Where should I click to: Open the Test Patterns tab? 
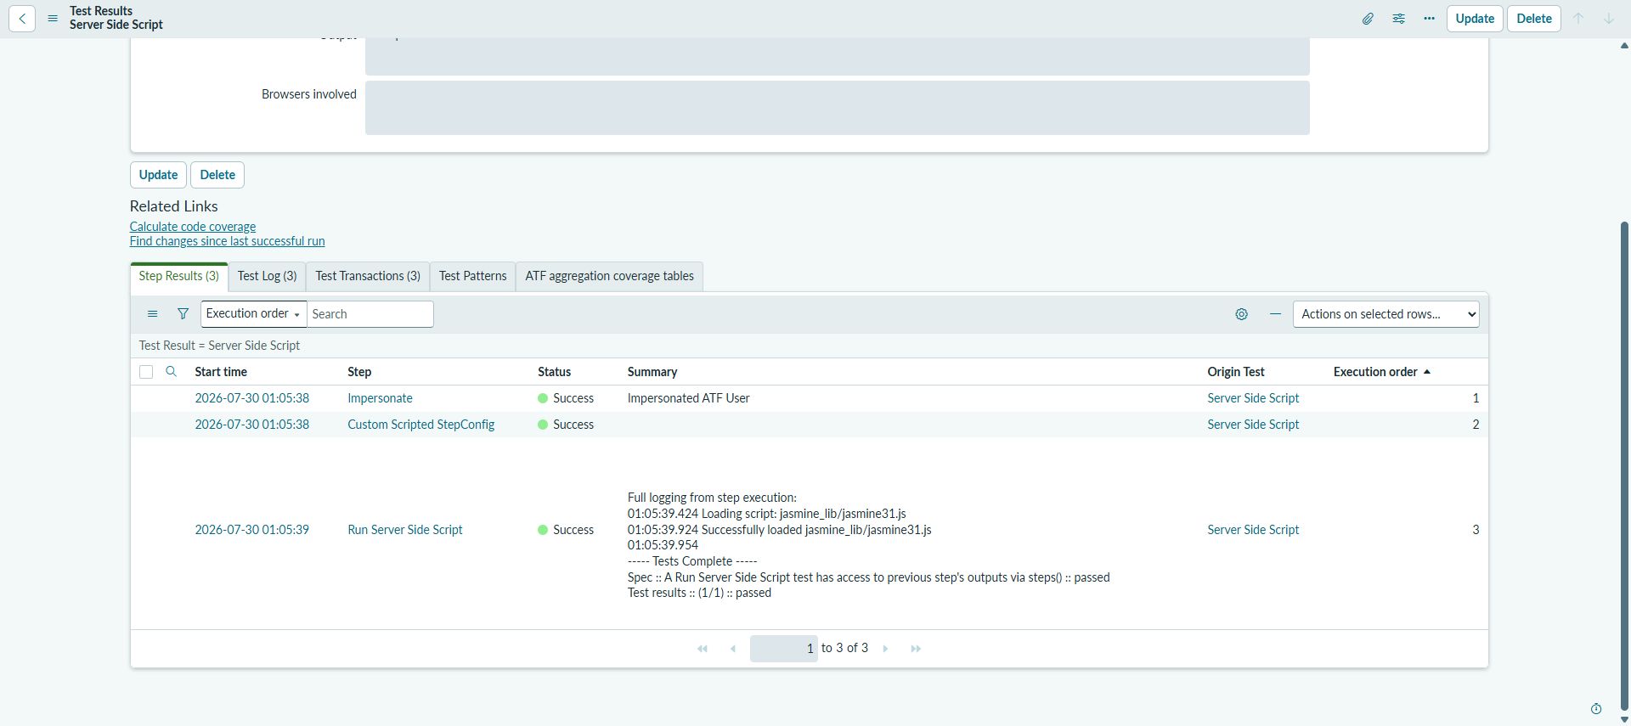coord(473,276)
